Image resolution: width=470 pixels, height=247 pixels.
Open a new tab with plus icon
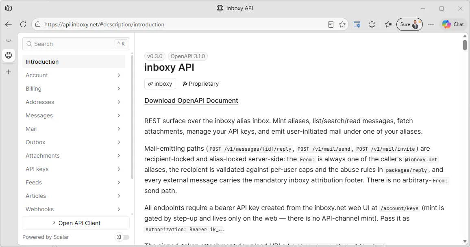pyautogui.click(x=9, y=72)
